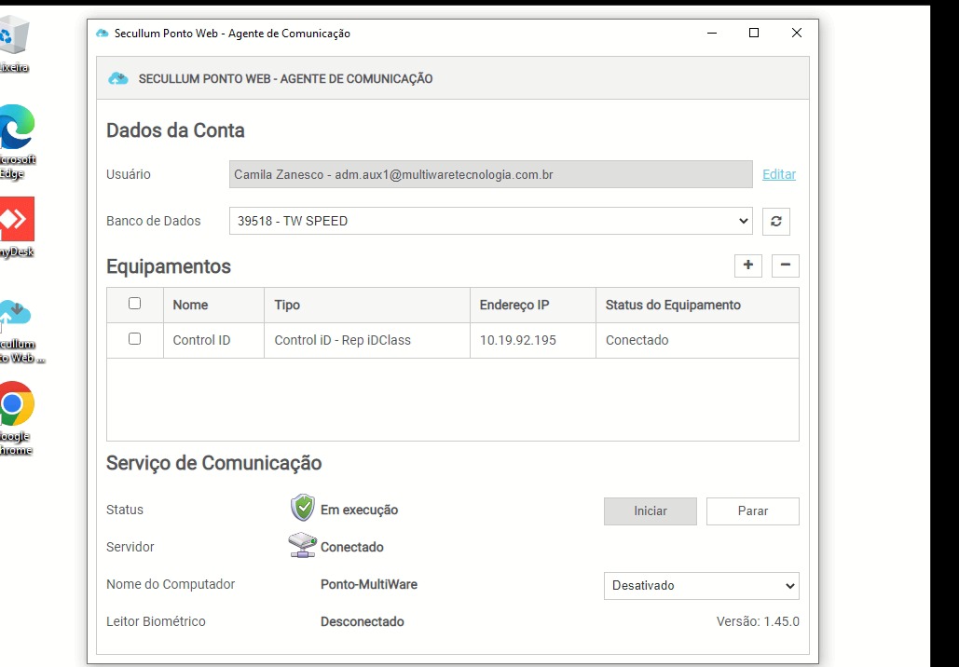Sort by Status do Equipamento column header

(672, 305)
